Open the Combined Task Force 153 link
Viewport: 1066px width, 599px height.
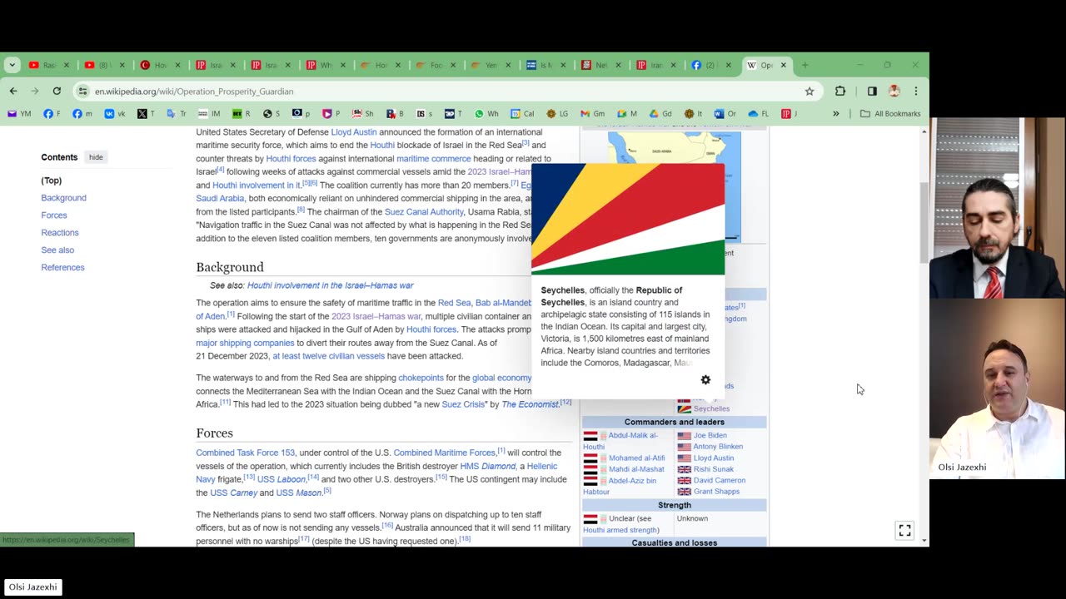246,453
